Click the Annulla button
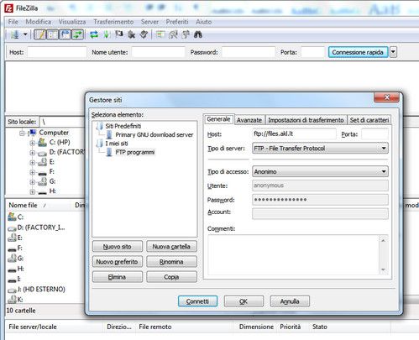419x340 pixels. [290, 301]
